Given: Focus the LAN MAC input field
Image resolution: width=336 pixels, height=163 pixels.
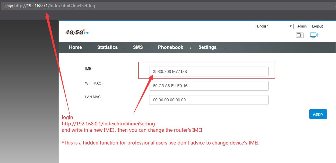Looking at the screenshot, I should (x=209, y=100).
